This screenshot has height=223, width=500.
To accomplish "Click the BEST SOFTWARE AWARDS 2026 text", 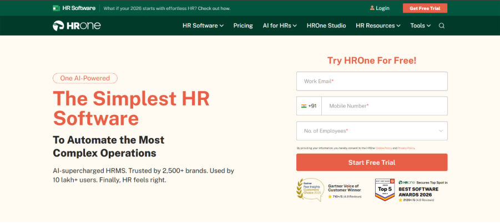I will pos(418,192).
